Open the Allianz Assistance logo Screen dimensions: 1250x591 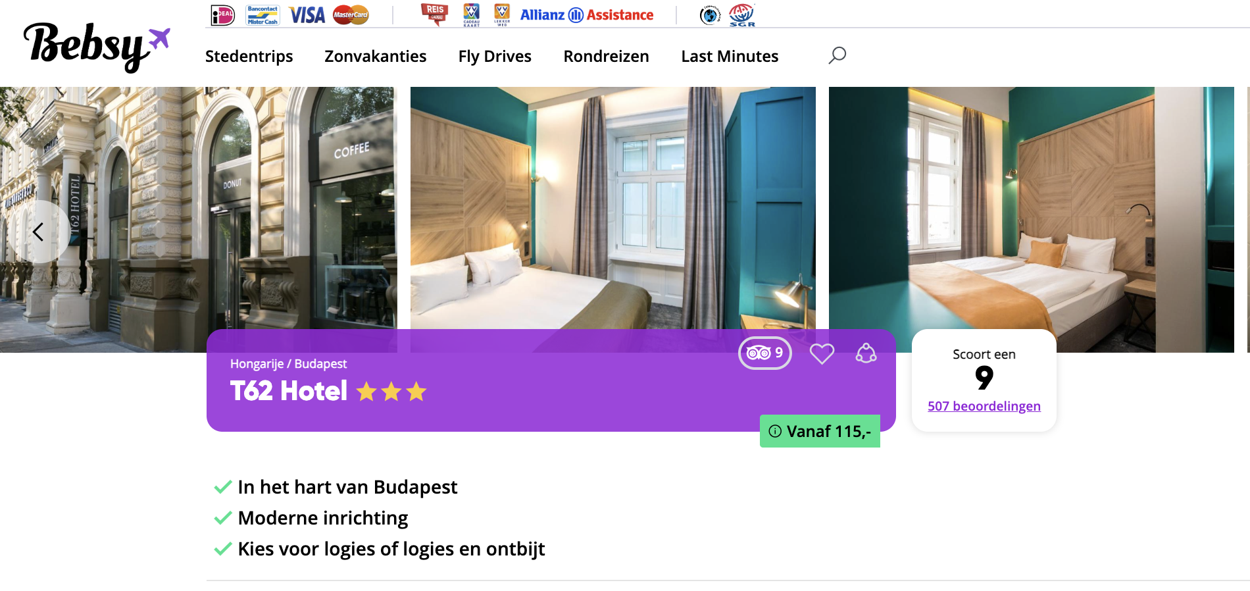(x=587, y=15)
